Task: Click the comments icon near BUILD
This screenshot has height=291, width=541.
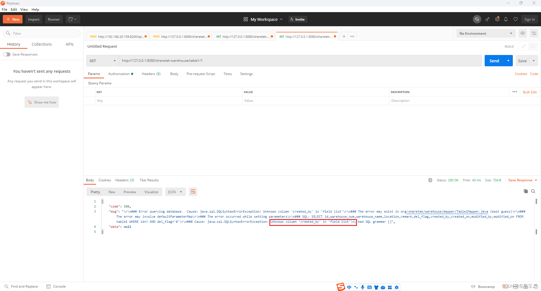Action: [x=533, y=46]
